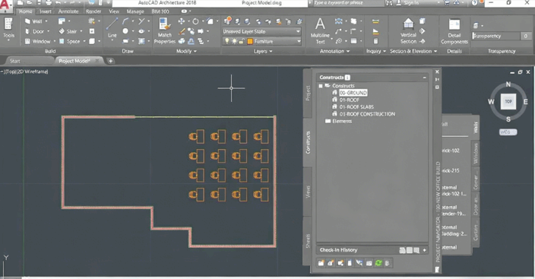Toggle the layer lock padlock icon
Image resolution: width=535 pixels, height=279 pixels.
point(242,41)
